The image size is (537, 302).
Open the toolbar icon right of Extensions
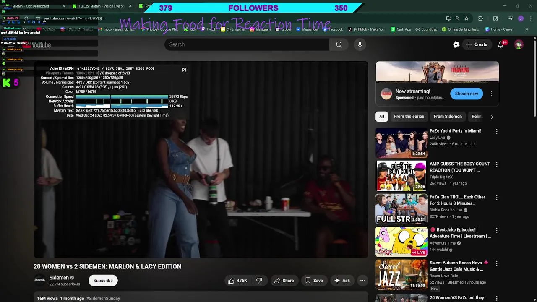[x=495, y=18]
